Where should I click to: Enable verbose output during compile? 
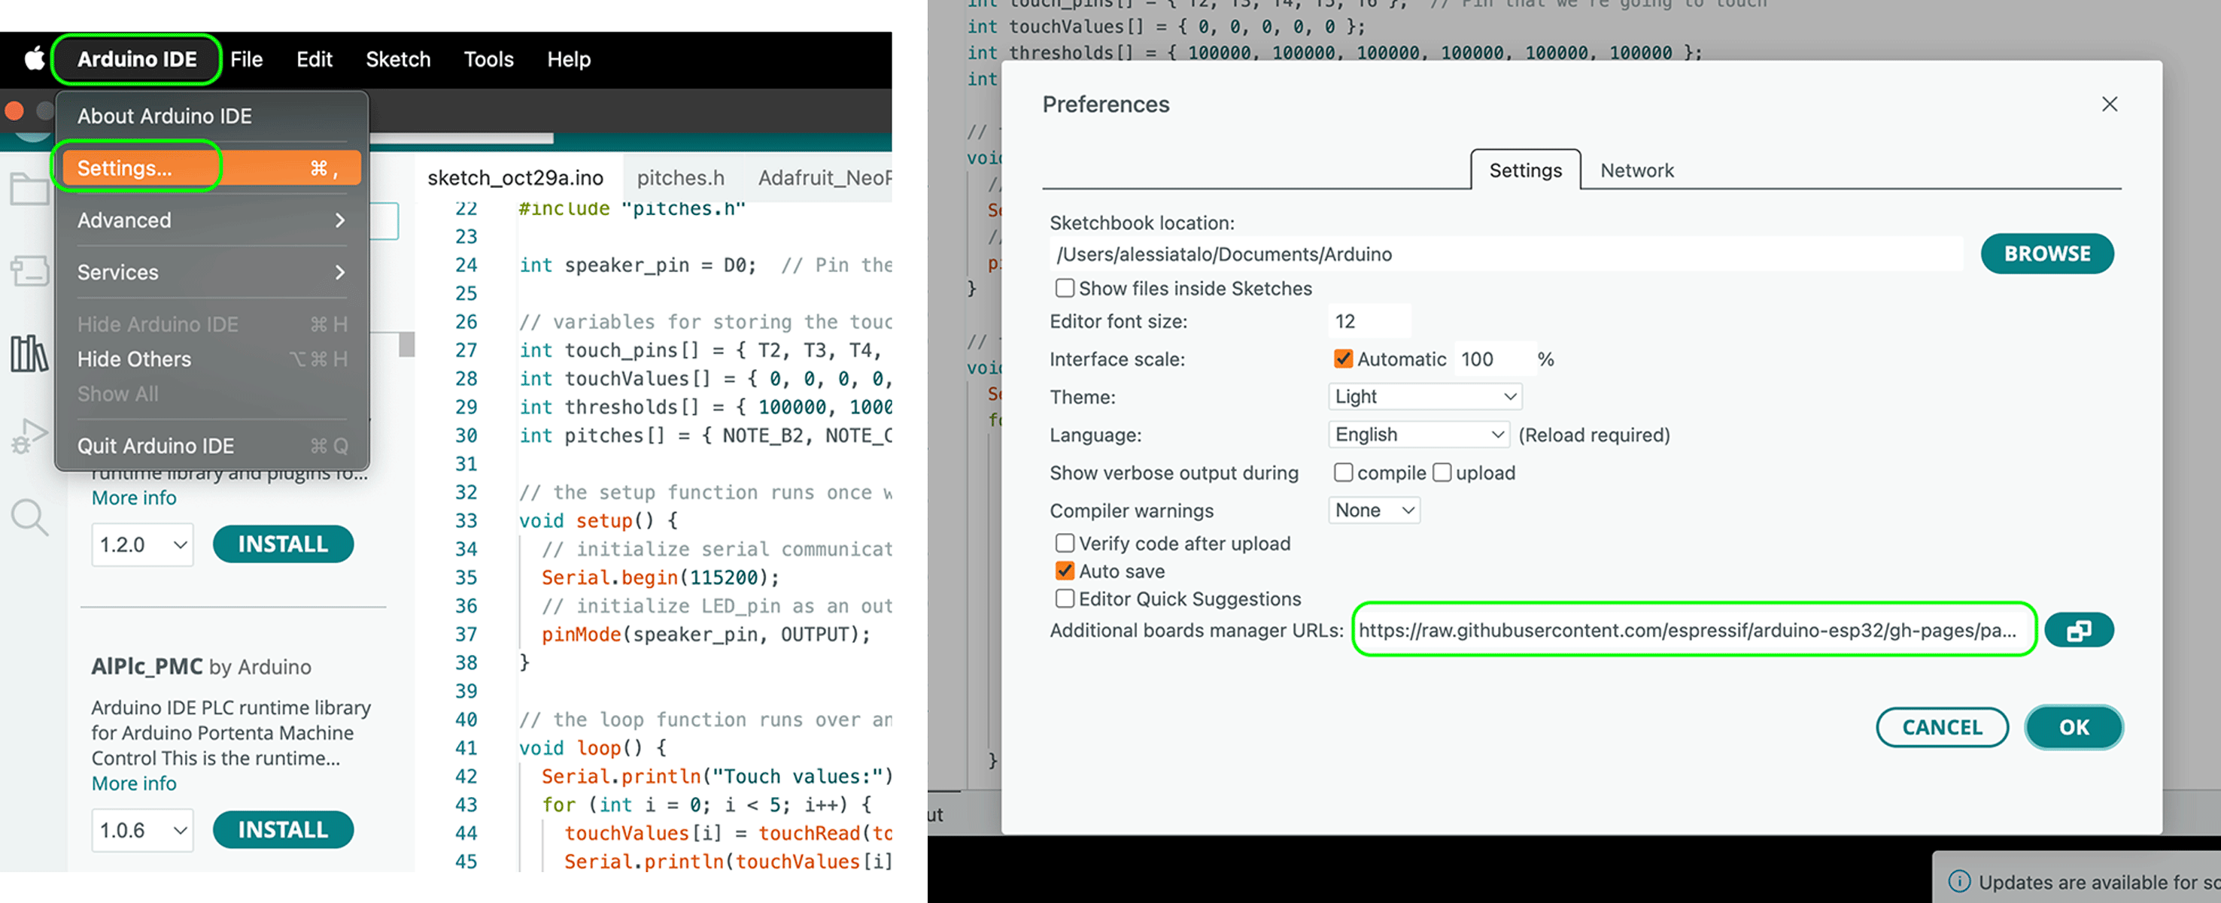(1342, 472)
